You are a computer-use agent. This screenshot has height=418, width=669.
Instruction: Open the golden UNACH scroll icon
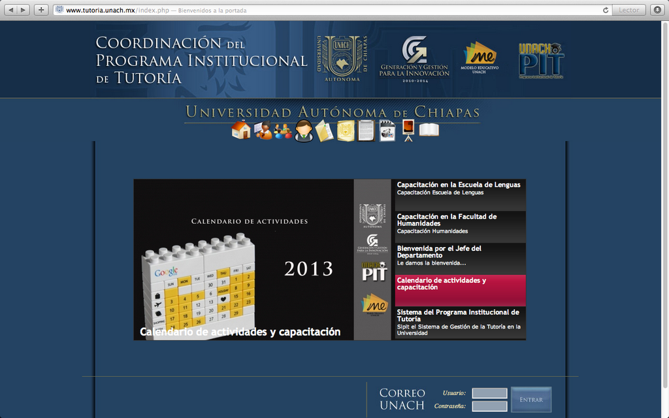click(346, 131)
